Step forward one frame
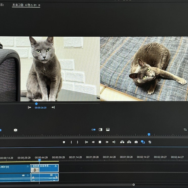The width and height of the screenshot is (188, 188). point(107,142)
